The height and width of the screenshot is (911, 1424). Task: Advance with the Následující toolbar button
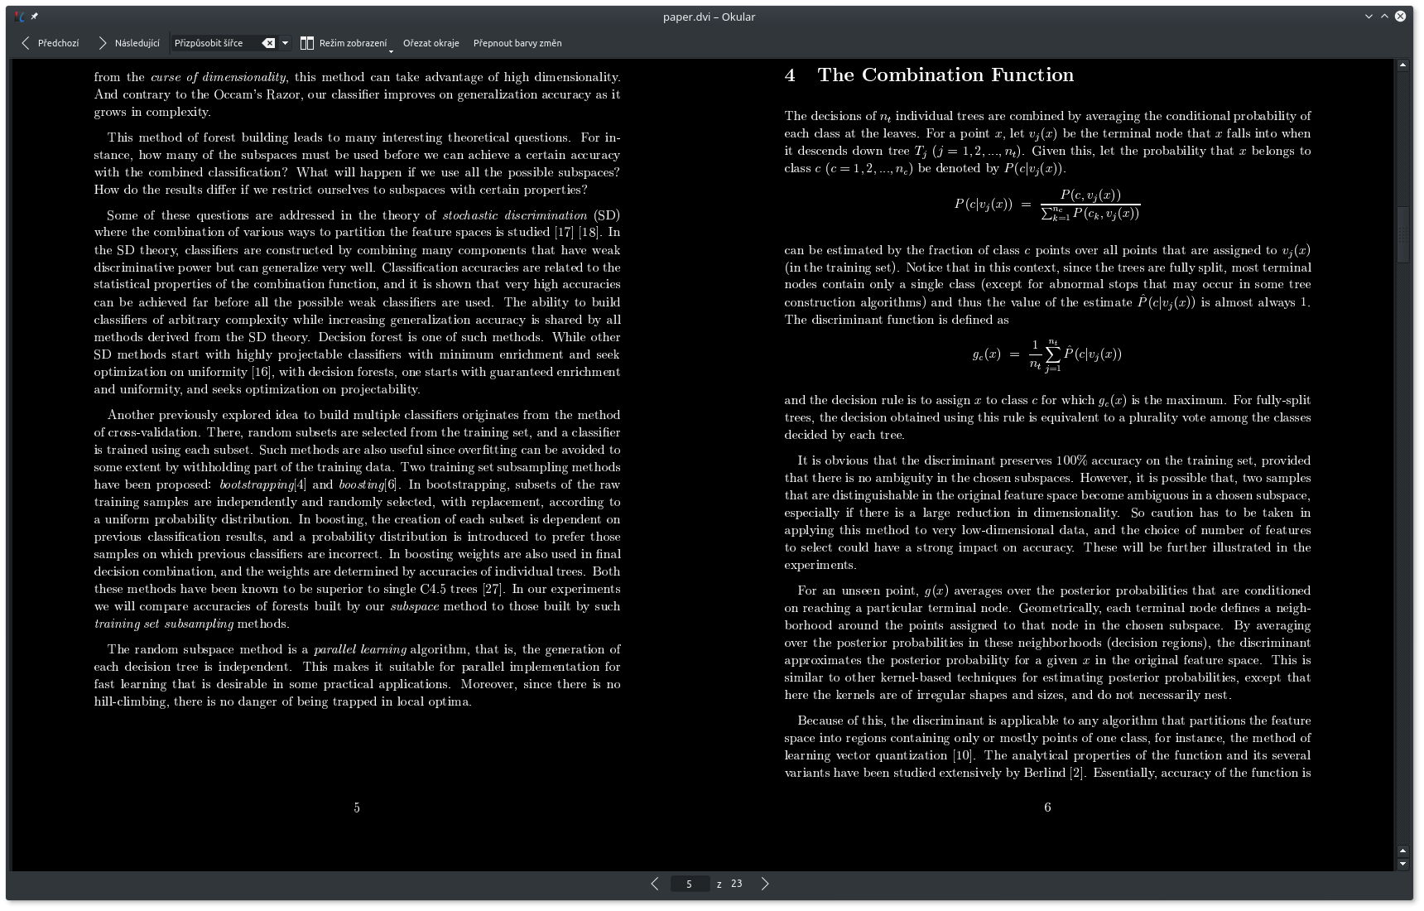[128, 43]
